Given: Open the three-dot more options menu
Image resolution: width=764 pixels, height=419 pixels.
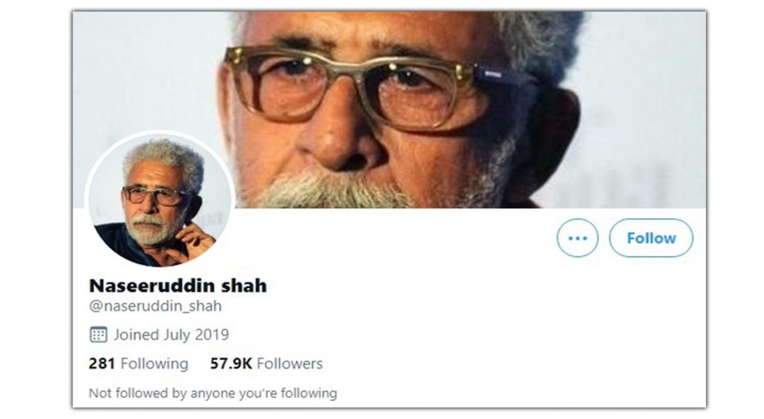Looking at the screenshot, I should point(577,238).
